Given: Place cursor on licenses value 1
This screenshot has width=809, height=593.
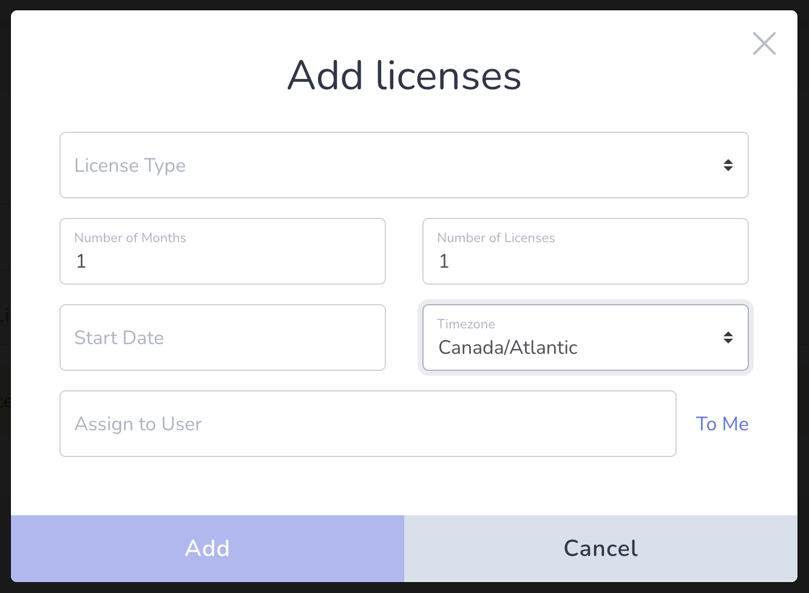Looking at the screenshot, I should (x=444, y=262).
